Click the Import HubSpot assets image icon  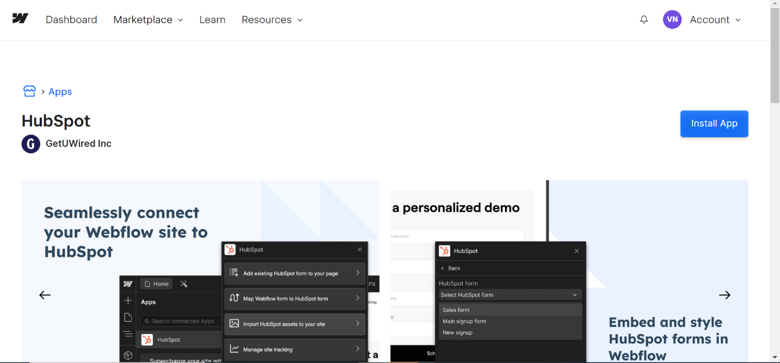(234, 323)
